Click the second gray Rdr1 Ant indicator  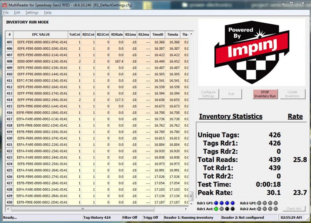tap(222, 209)
